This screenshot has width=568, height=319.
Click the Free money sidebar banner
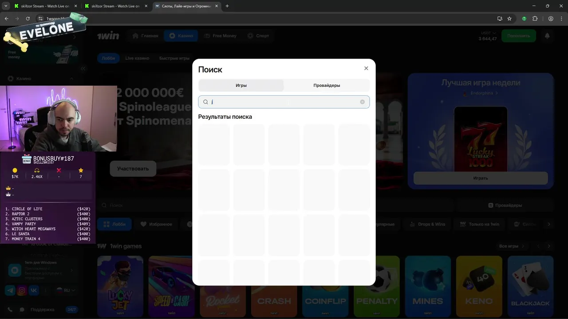pyautogui.click(x=43, y=54)
